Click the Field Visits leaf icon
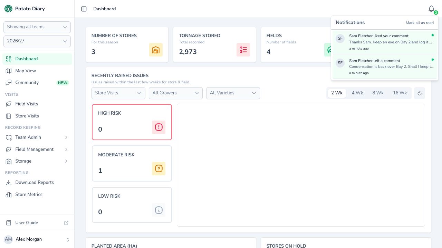 pyautogui.click(x=9, y=104)
